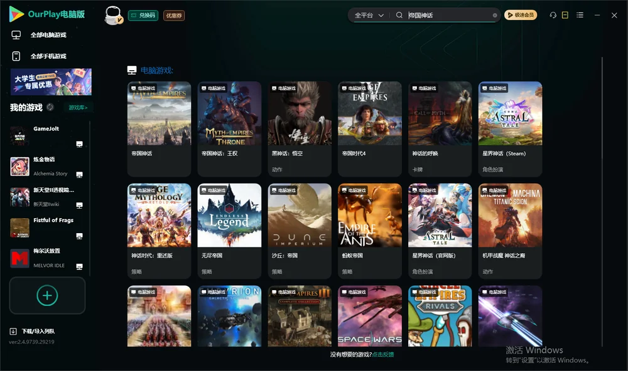
Task: Click the user avatar icon
Action: (113, 15)
